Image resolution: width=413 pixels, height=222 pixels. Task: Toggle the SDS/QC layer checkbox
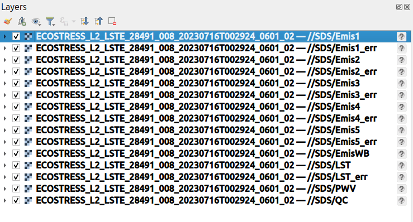16,200
